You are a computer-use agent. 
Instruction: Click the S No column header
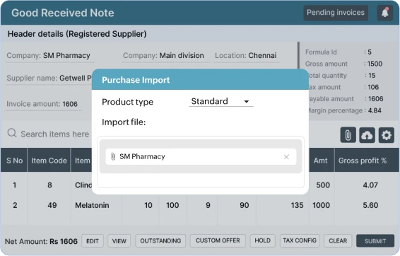point(14,161)
